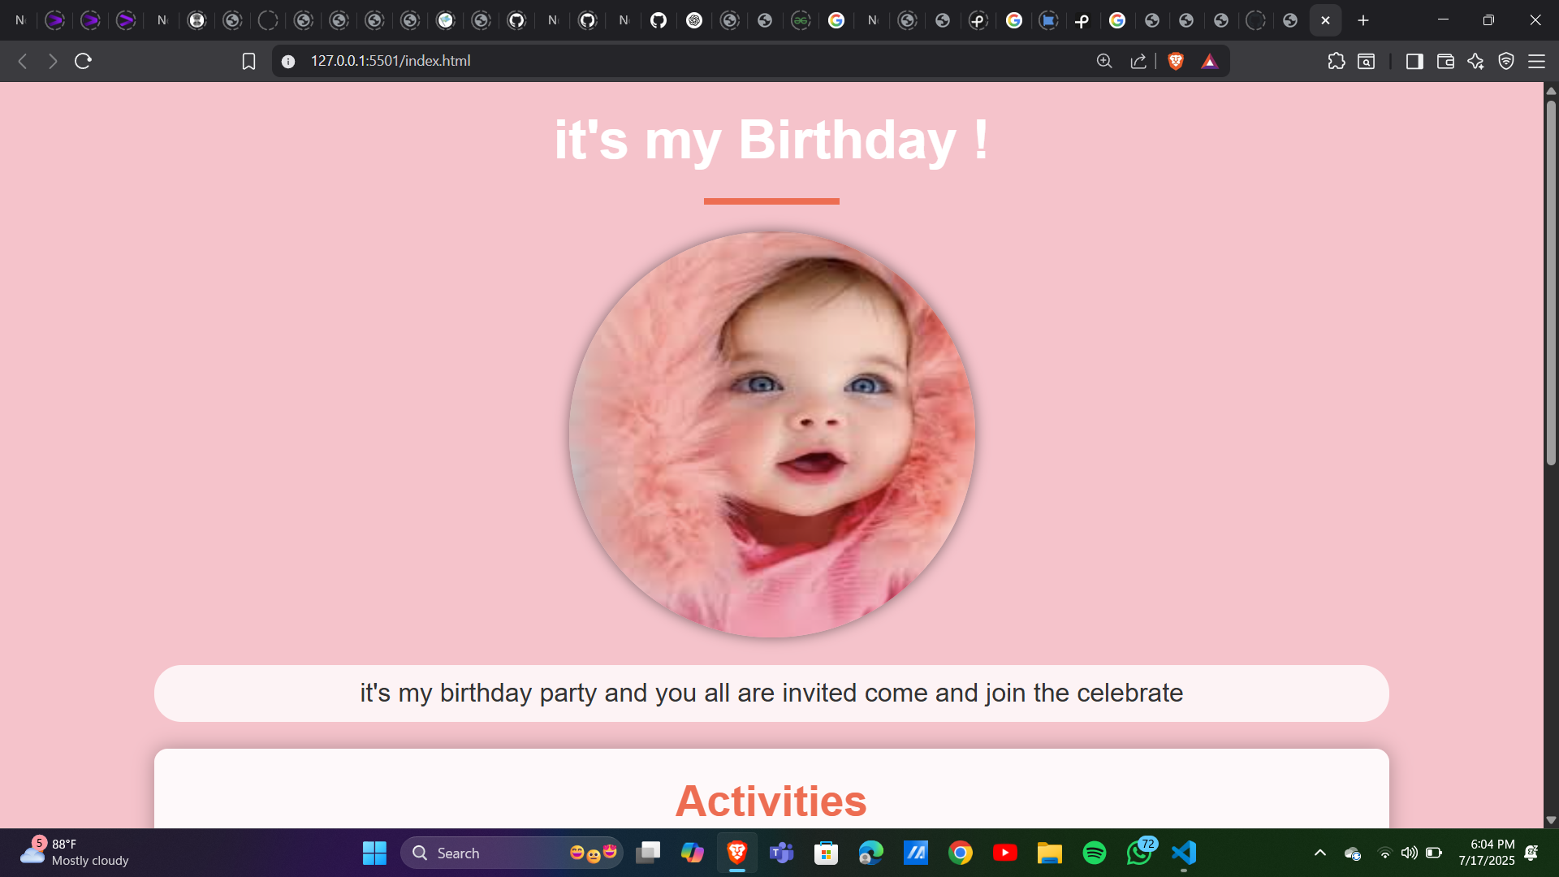The height and width of the screenshot is (877, 1559).
Task: Open YouTube app from taskbar
Action: pos(1005,853)
